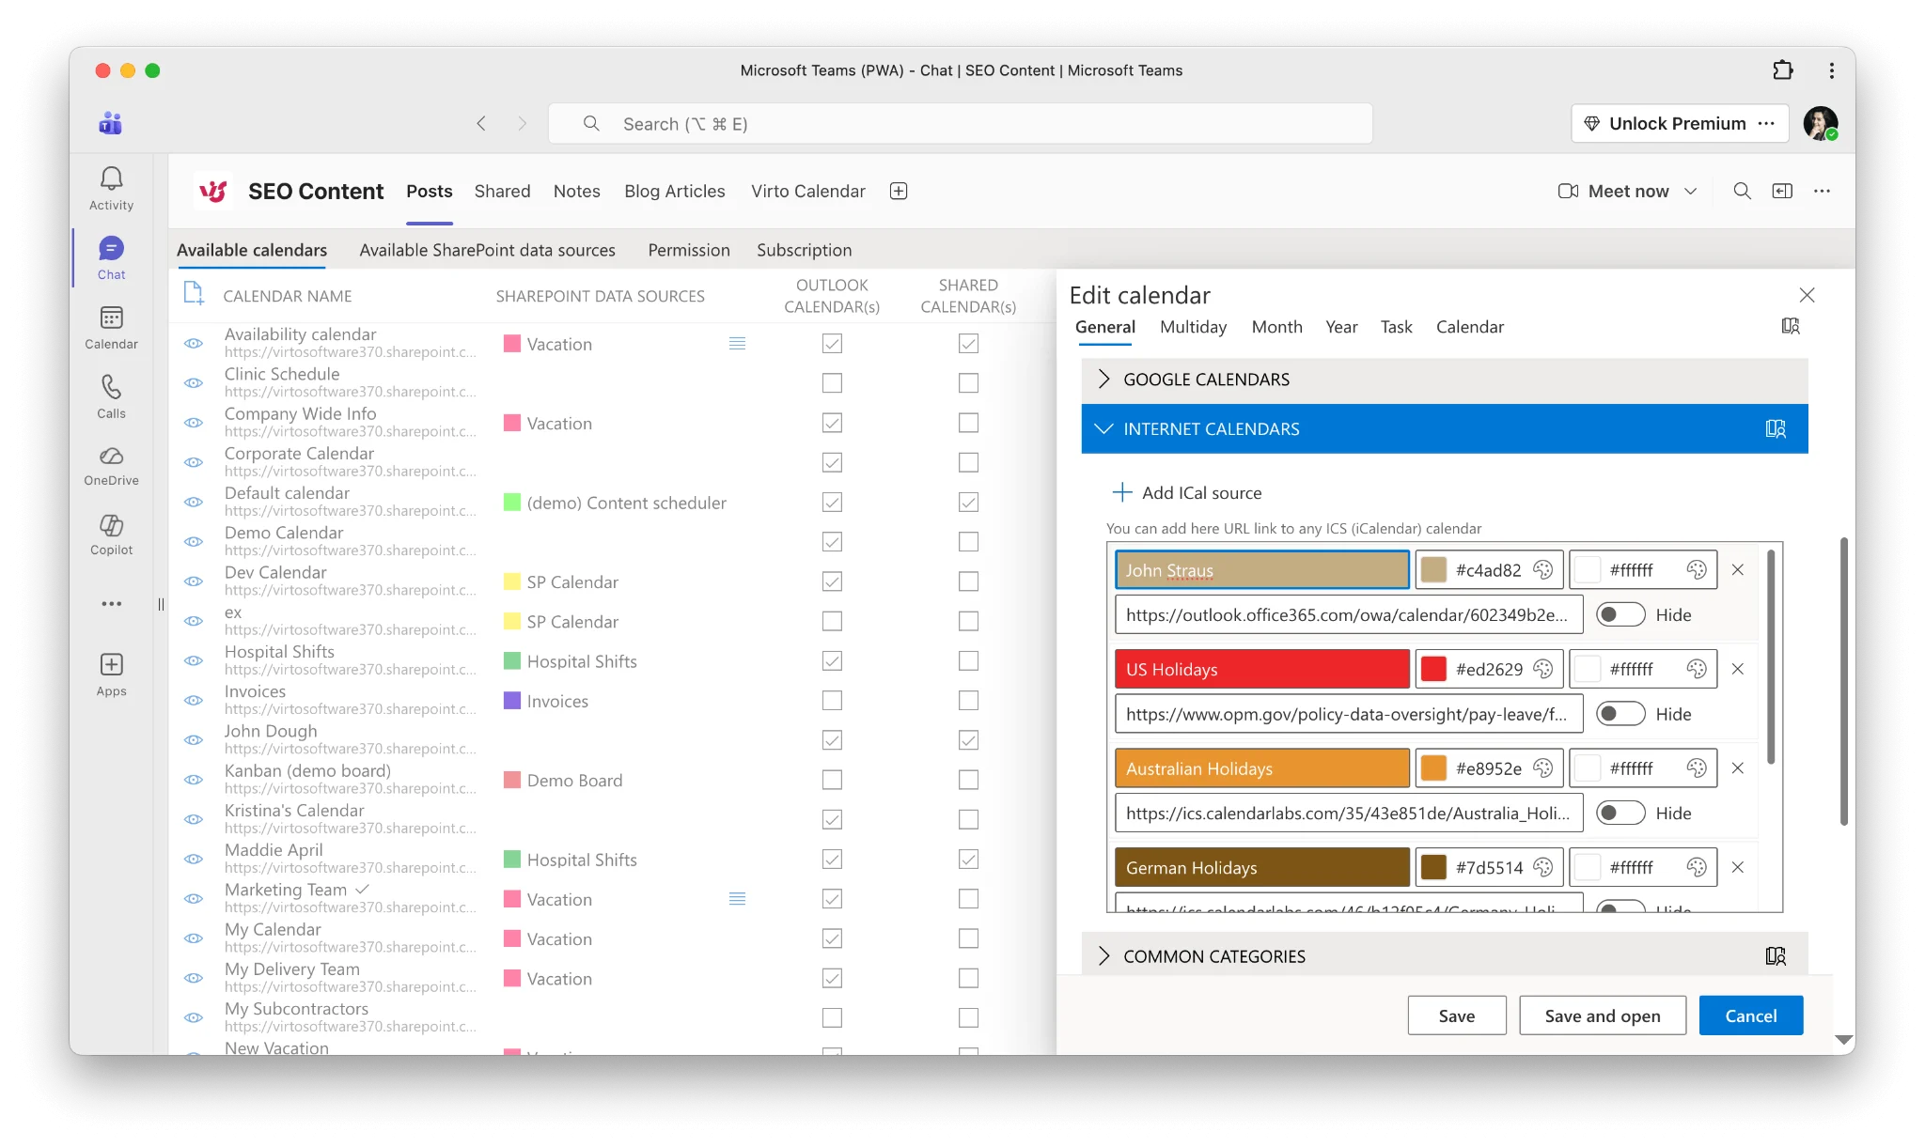1925x1147 pixels.
Task: Open help icon on Internet Calendars header
Action: [1776, 428]
